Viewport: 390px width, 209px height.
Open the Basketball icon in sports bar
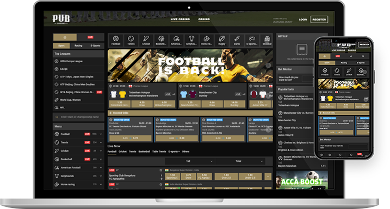pos(161,40)
